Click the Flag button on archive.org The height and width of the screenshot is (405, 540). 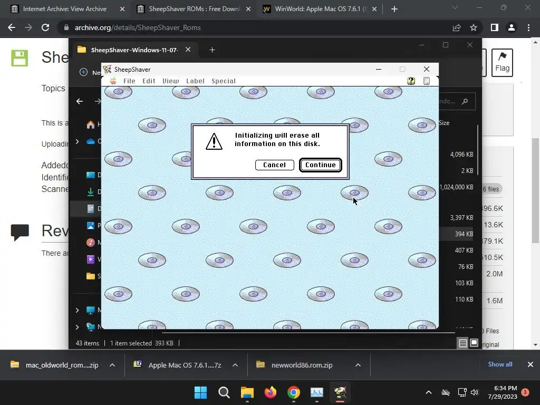[502, 63]
